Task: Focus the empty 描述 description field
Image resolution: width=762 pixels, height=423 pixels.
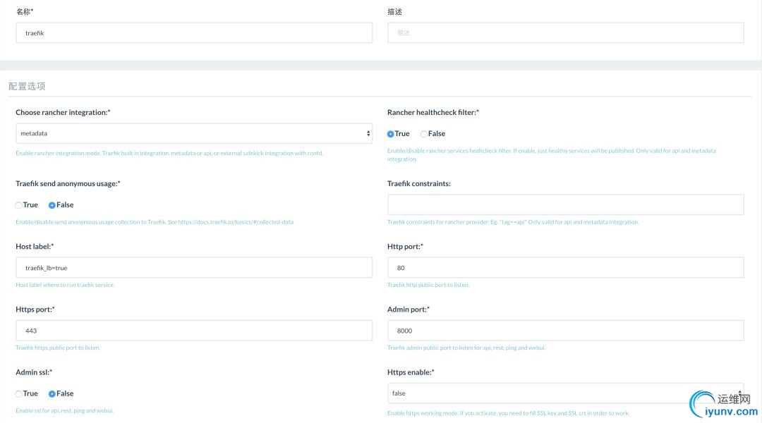Action: pos(565,32)
